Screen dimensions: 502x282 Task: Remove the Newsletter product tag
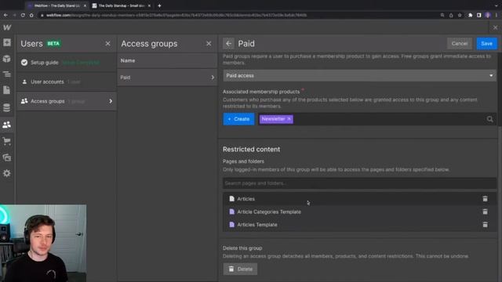point(289,119)
